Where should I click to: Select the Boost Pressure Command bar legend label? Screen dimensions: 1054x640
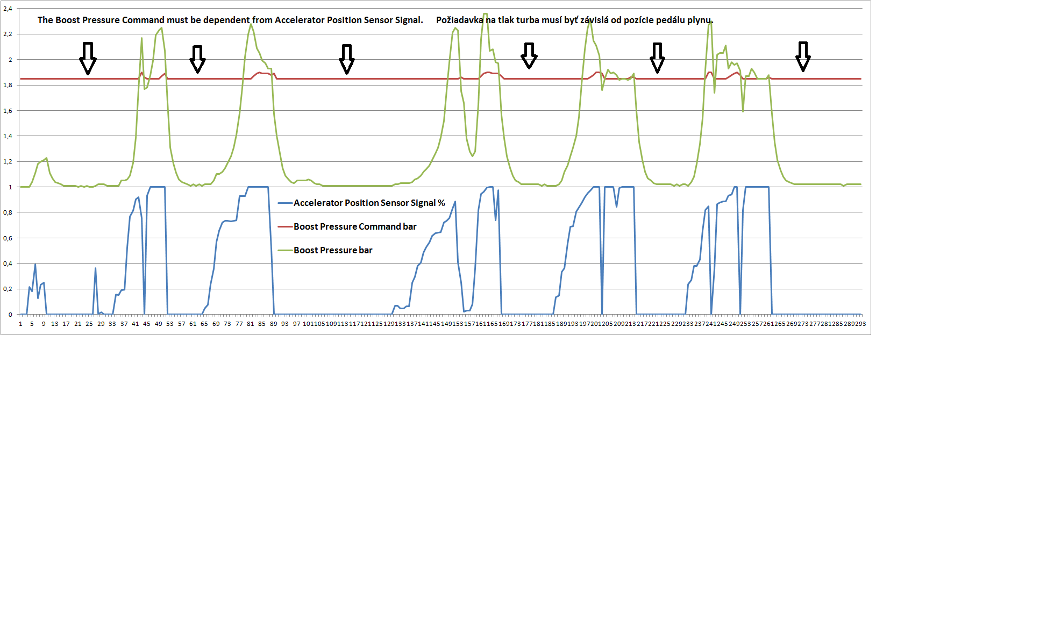[x=355, y=227]
